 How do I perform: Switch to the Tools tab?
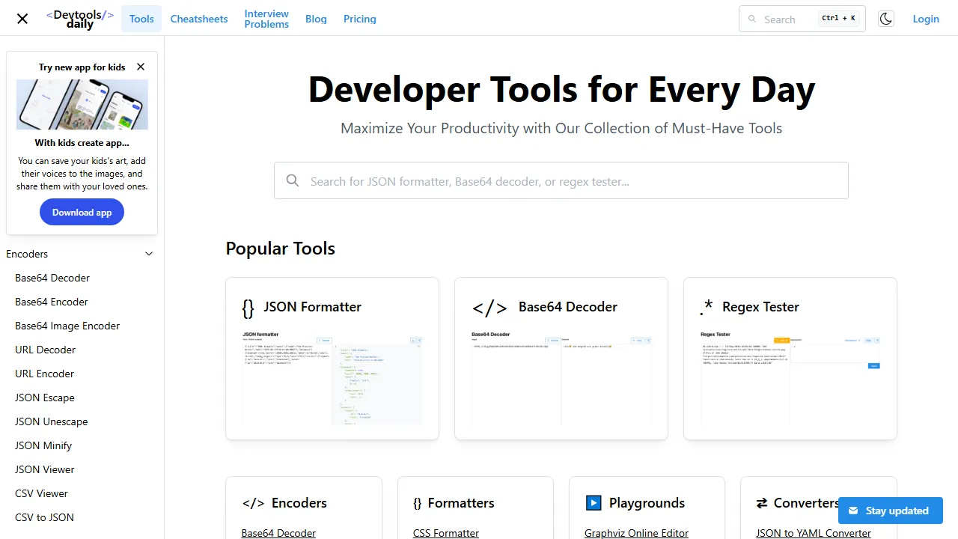(x=141, y=19)
